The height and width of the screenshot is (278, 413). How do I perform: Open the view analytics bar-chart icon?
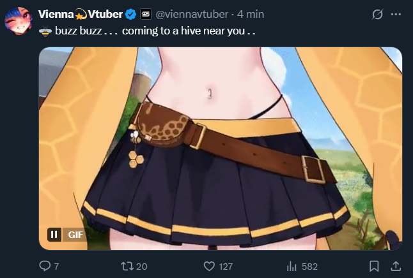[x=292, y=267]
